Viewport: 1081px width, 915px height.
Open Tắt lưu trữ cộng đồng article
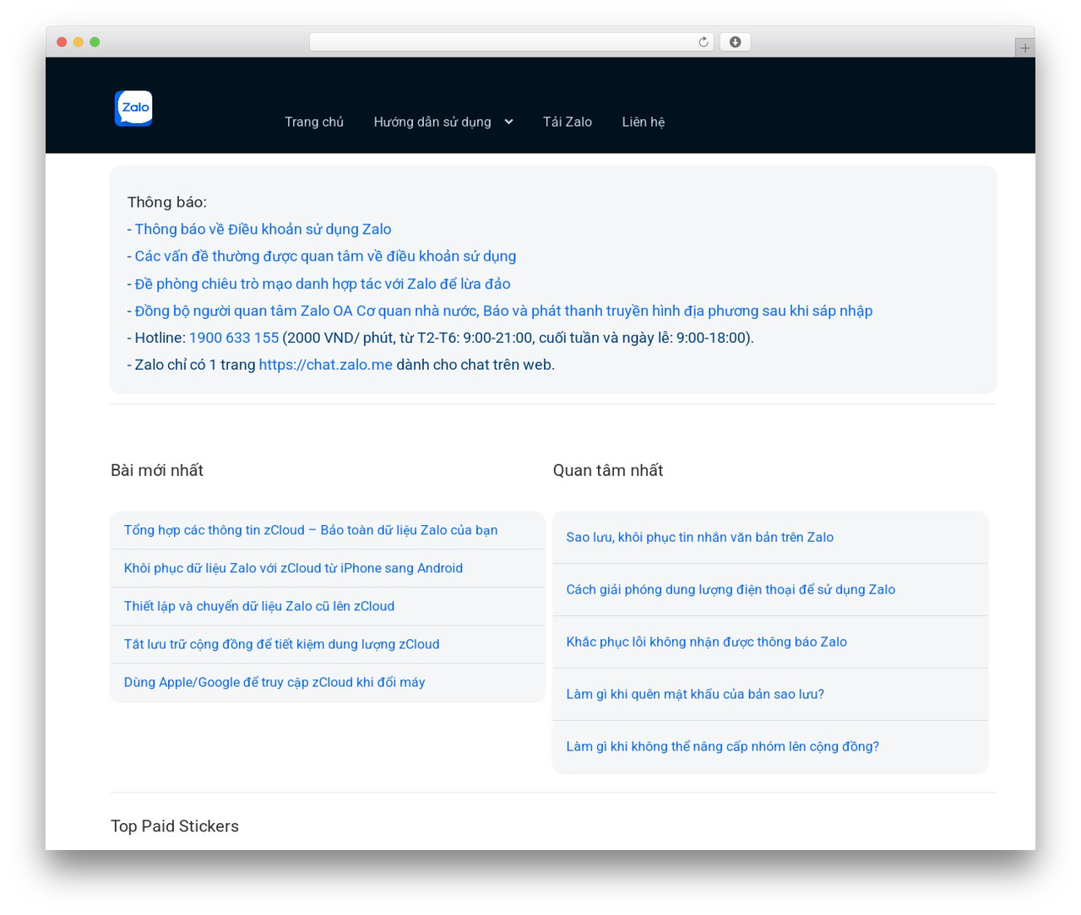click(x=282, y=644)
